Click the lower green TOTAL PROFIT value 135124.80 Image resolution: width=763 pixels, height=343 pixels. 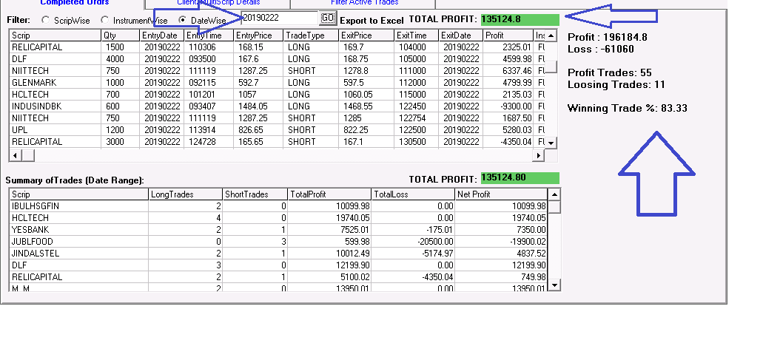point(520,178)
